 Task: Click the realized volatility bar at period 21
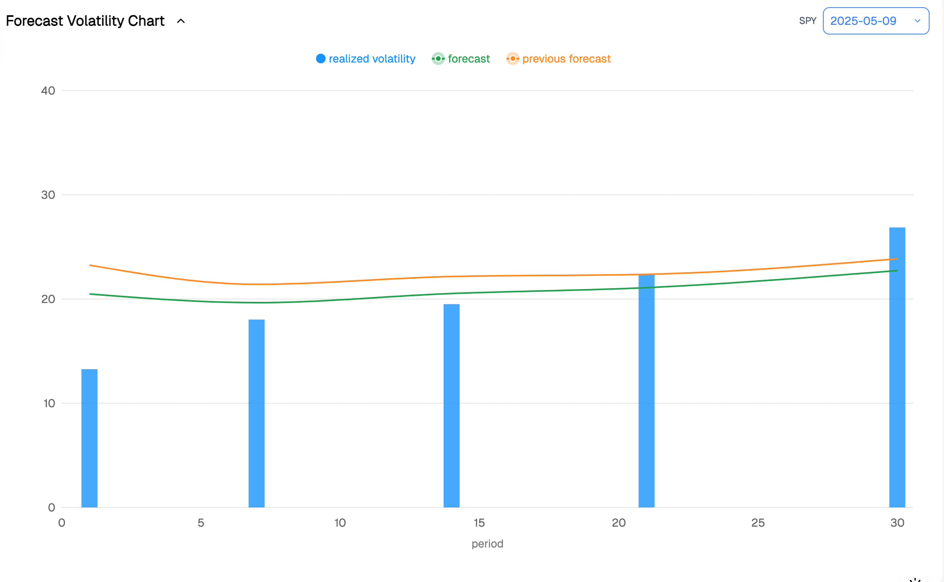coord(646,391)
